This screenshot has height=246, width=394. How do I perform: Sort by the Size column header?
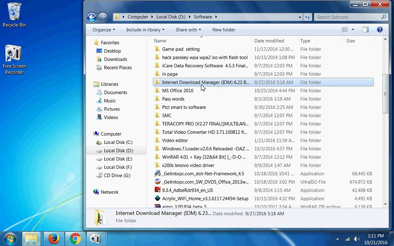351,41
